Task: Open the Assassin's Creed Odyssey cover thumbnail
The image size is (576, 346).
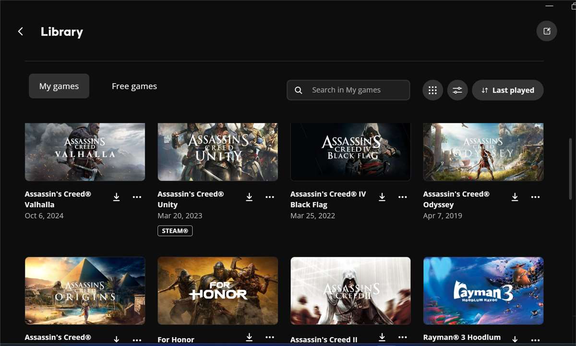Action: [483, 152]
